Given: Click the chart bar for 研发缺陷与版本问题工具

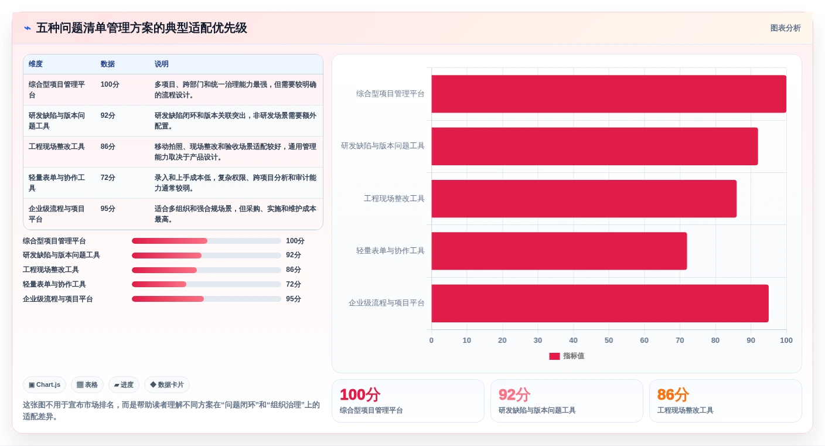Looking at the screenshot, I should point(595,146).
